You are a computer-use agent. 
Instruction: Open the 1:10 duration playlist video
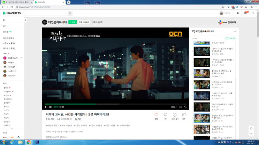pos(202,85)
